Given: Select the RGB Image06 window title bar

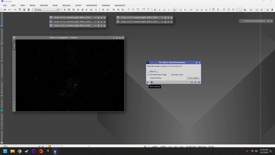Looking at the screenshot, I should (64, 37).
